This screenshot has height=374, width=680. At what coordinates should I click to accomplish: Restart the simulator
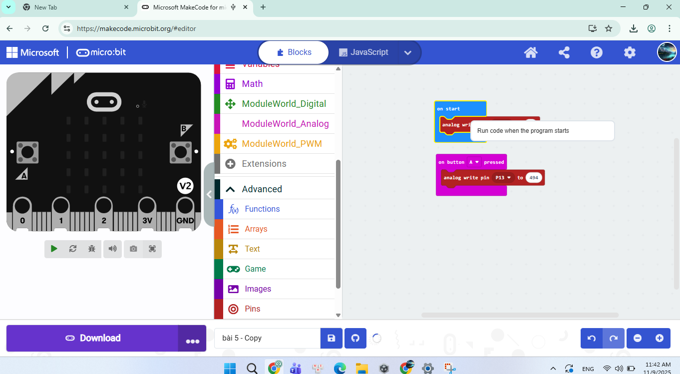[x=73, y=249]
